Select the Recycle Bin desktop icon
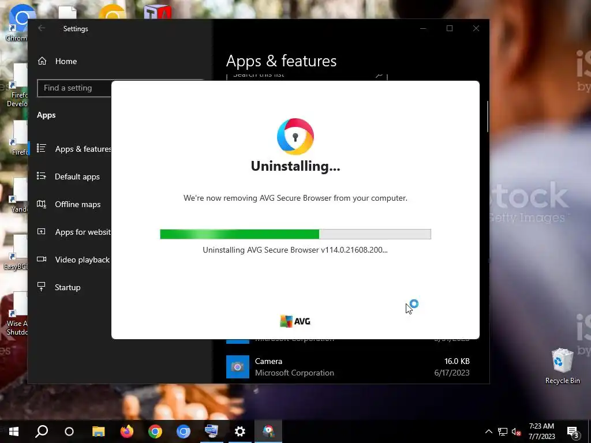This screenshot has height=443, width=591. (562, 365)
